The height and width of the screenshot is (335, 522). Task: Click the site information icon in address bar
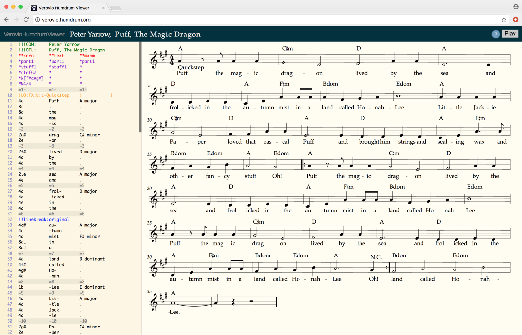pyautogui.click(x=38, y=20)
